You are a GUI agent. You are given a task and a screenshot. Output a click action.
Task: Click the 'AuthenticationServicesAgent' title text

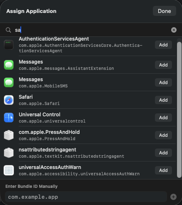pyautogui.click(x=54, y=39)
